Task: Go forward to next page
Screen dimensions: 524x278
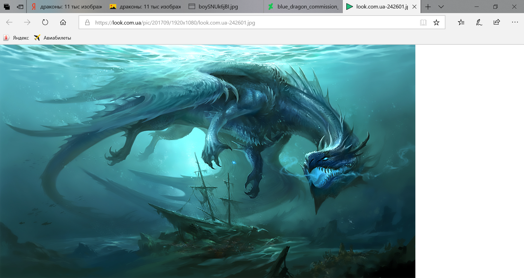Action: (27, 22)
